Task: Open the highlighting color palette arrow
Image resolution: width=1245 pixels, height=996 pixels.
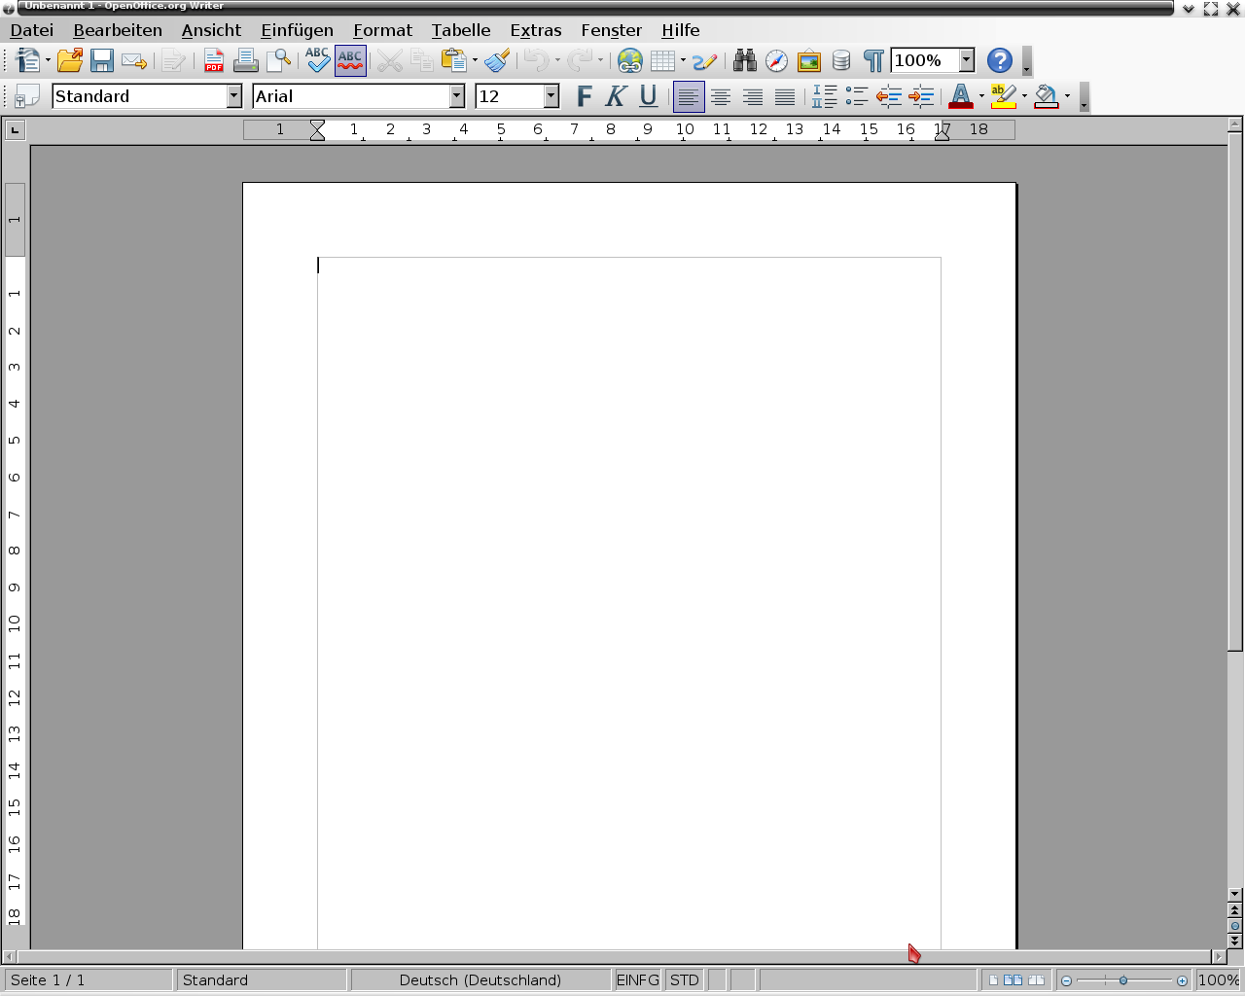Action: (x=1024, y=96)
